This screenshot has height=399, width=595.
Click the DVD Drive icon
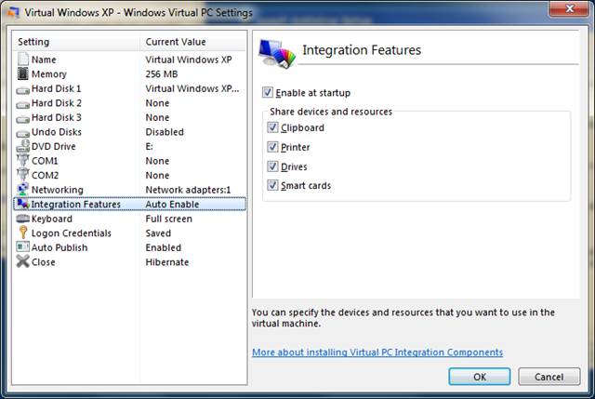(22, 146)
